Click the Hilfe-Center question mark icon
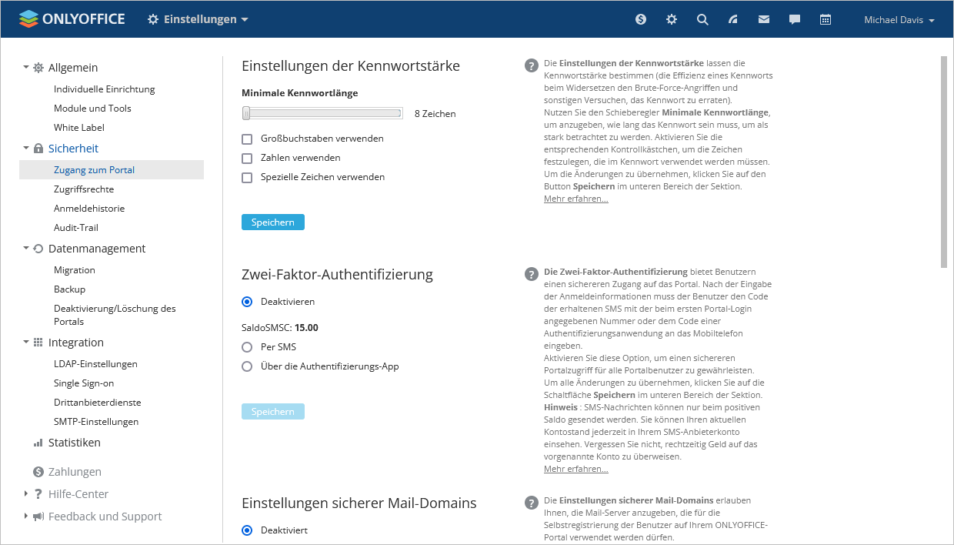954x545 pixels. [38, 494]
